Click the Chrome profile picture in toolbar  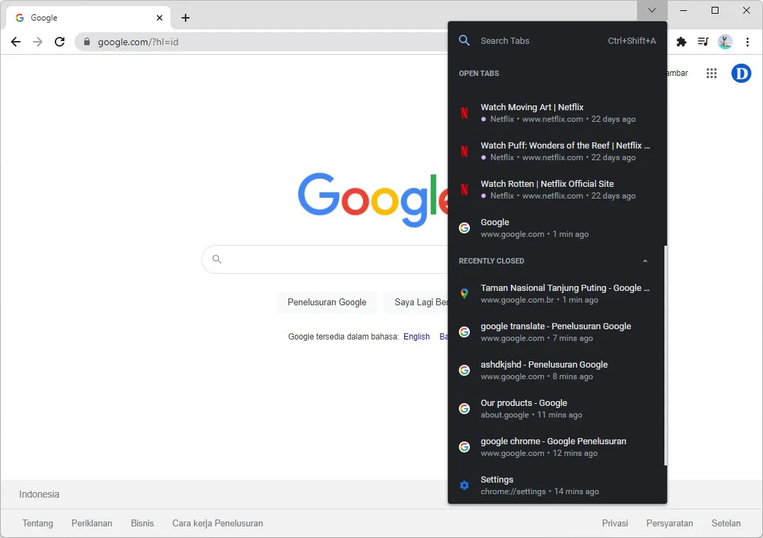(725, 42)
